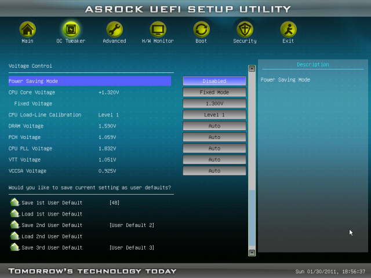
Task: Open the Boot refresh-arrows icon
Action: pos(201,30)
